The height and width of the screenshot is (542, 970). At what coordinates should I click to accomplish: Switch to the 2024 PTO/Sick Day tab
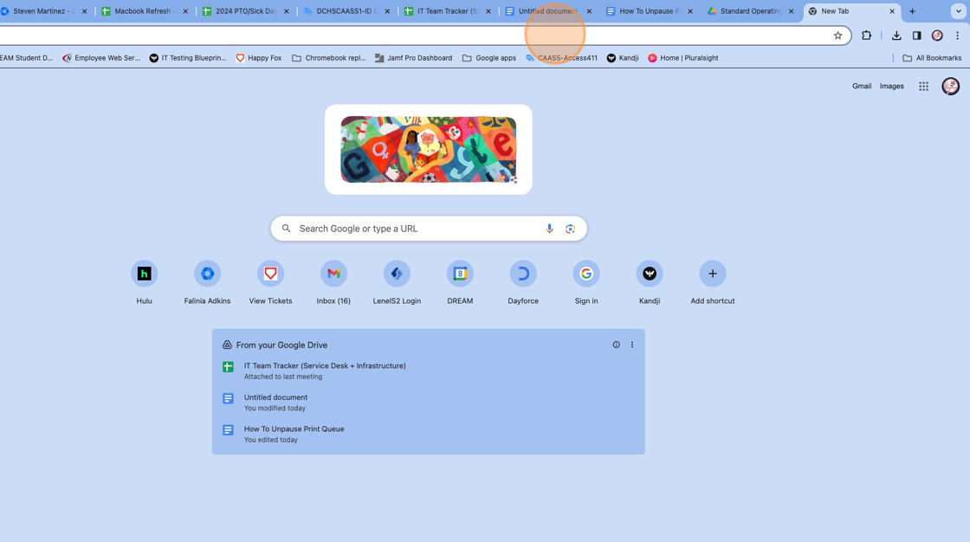click(x=246, y=11)
